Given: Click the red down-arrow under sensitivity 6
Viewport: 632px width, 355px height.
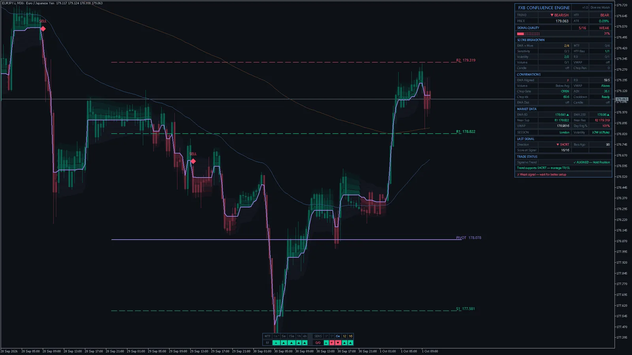Looking at the screenshot, I should coord(338,343).
